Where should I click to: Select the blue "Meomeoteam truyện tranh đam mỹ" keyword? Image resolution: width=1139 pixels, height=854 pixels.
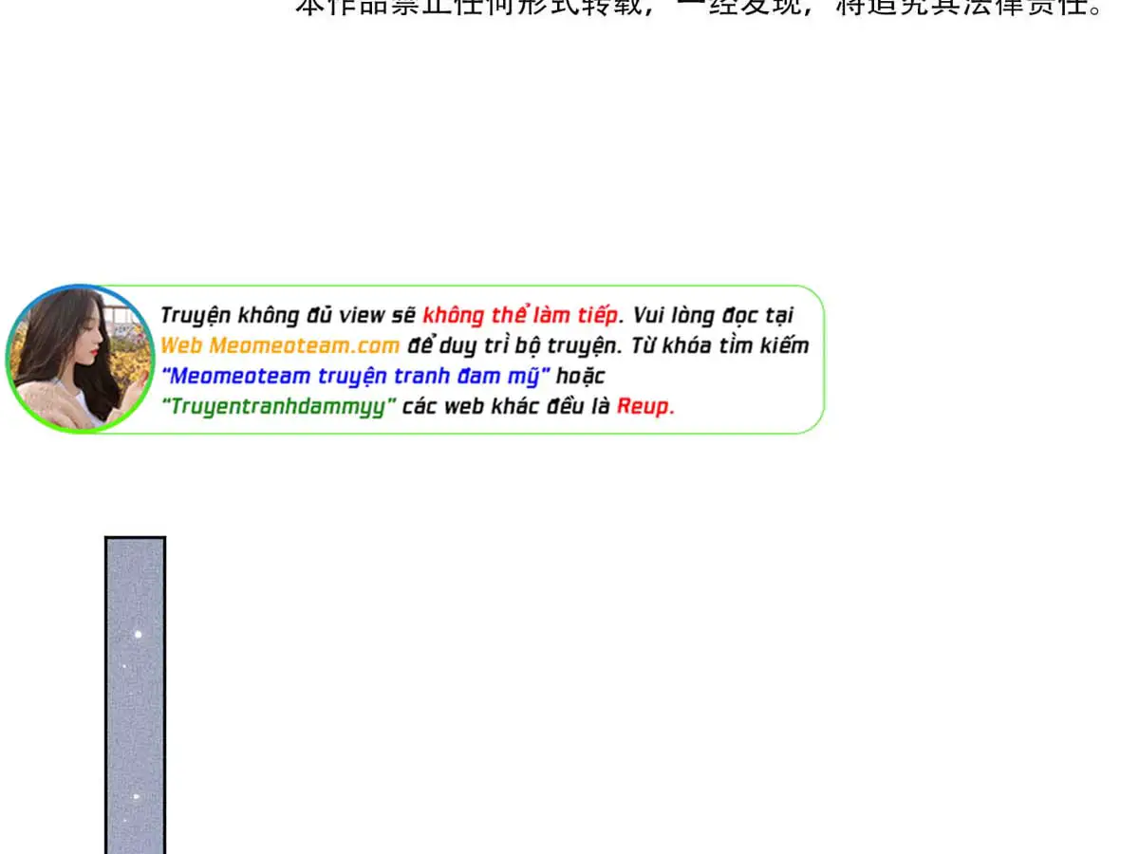point(356,376)
